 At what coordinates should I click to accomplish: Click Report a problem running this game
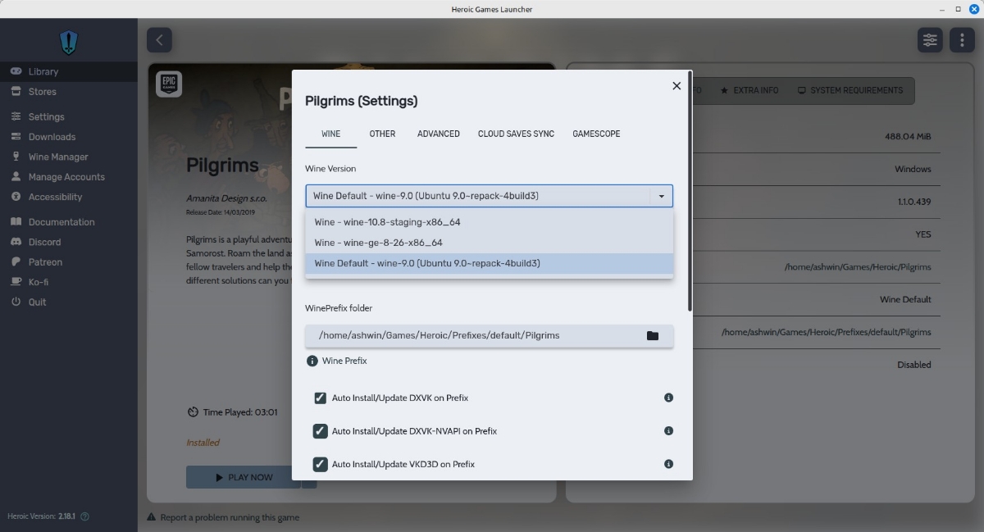(x=222, y=517)
